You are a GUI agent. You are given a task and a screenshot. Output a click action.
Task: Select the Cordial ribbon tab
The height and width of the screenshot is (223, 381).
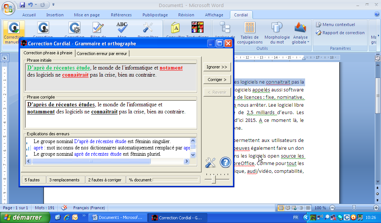[241, 15]
